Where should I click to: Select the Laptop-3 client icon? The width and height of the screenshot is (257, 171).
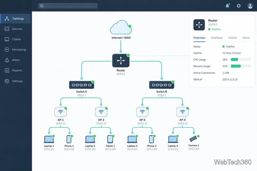click(x=132, y=139)
